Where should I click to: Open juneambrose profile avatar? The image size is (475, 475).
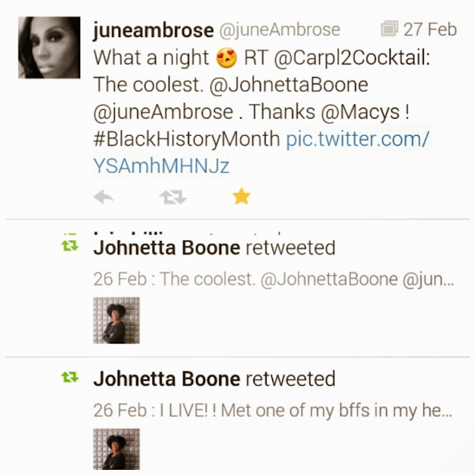coord(49,47)
